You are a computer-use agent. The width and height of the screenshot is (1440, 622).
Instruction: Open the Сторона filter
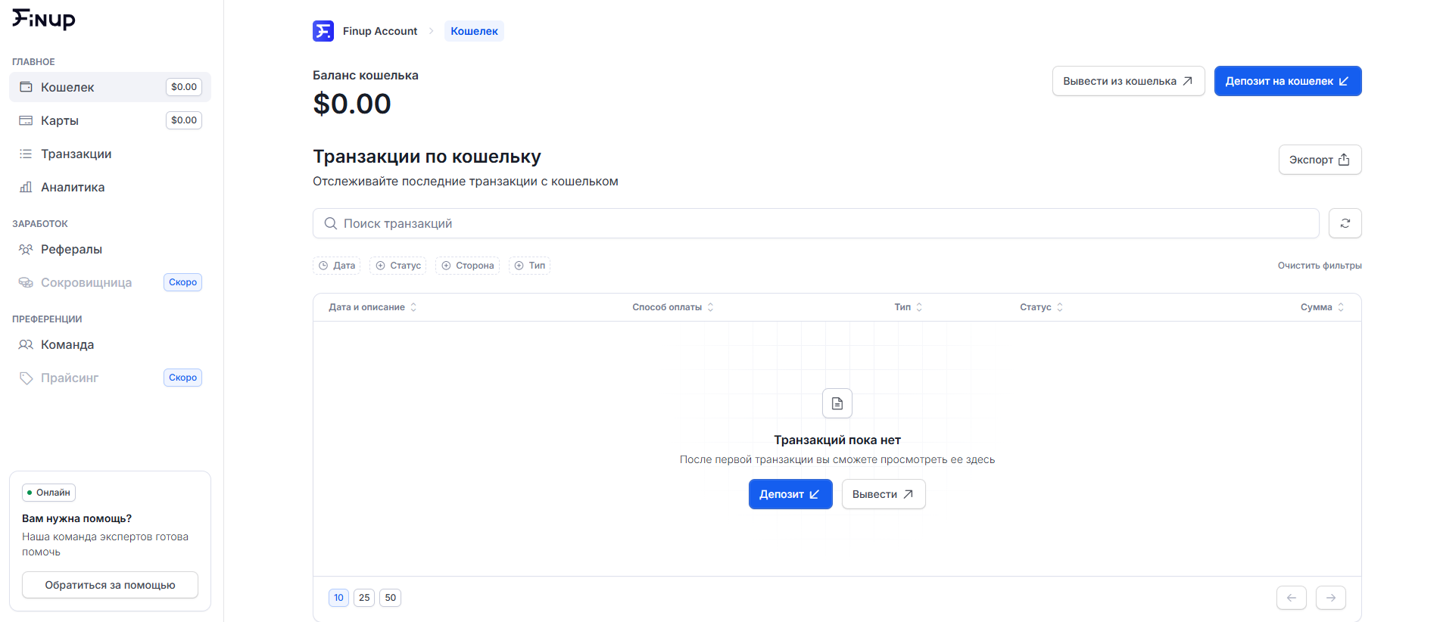pyautogui.click(x=467, y=266)
